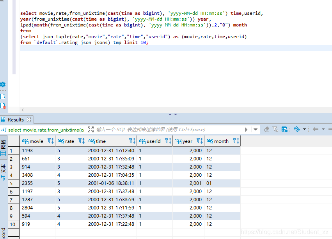Select movie cell 2355
The height and width of the screenshot is (239, 332).
(37, 183)
